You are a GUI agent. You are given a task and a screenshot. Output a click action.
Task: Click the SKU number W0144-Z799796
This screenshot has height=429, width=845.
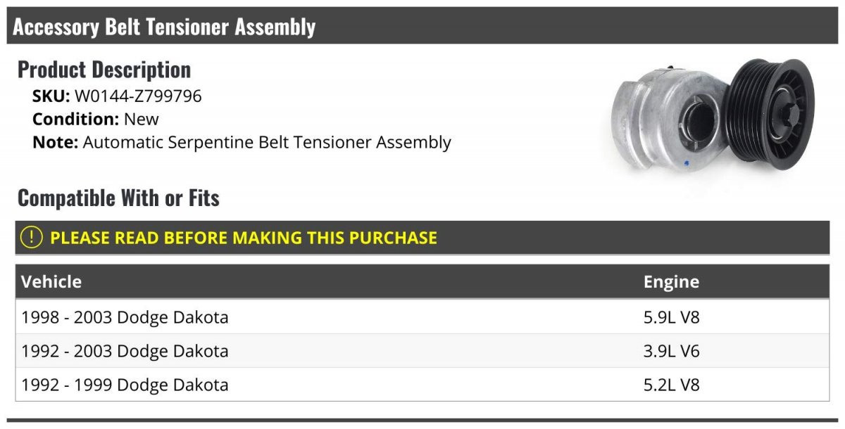pyautogui.click(x=138, y=96)
